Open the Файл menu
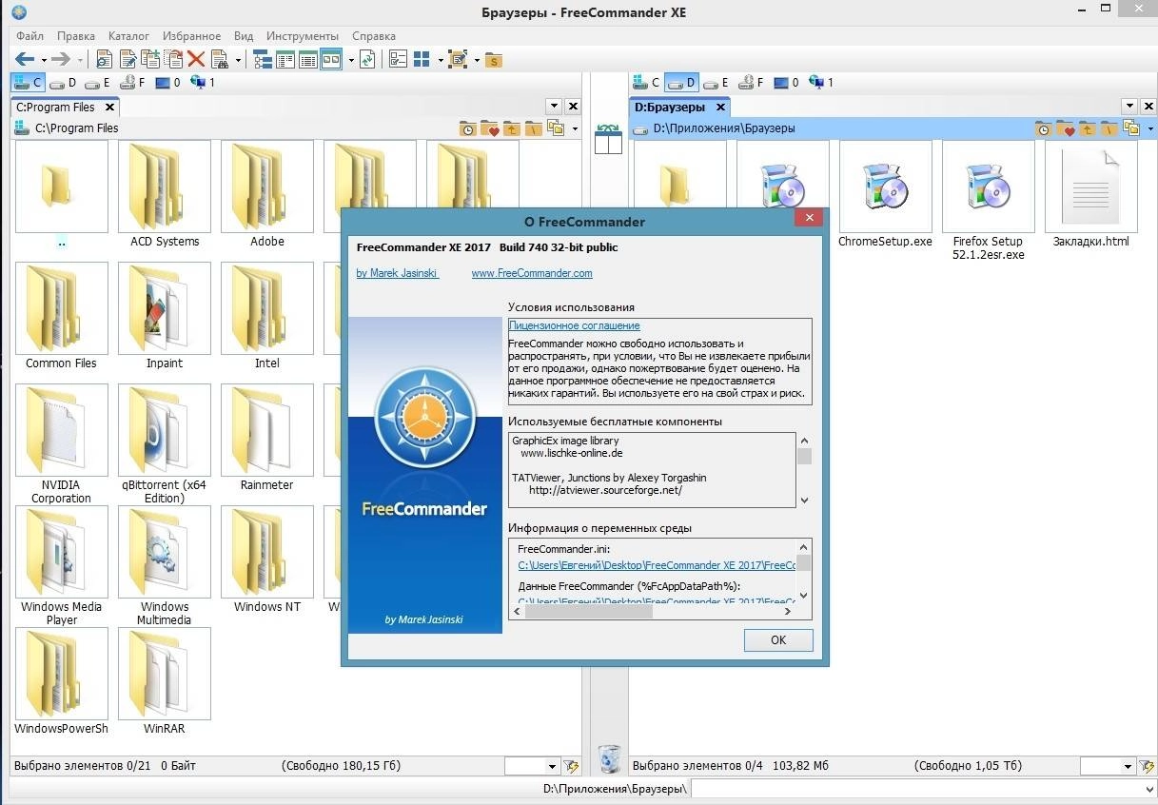The image size is (1158, 805). 29,36
